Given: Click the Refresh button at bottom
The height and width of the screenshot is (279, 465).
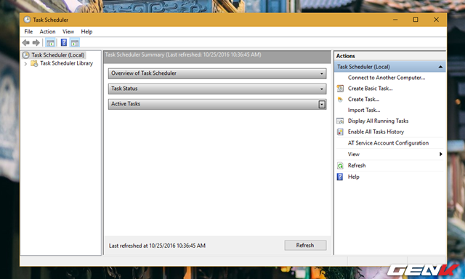Looking at the screenshot, I should [x=305, y=245].
